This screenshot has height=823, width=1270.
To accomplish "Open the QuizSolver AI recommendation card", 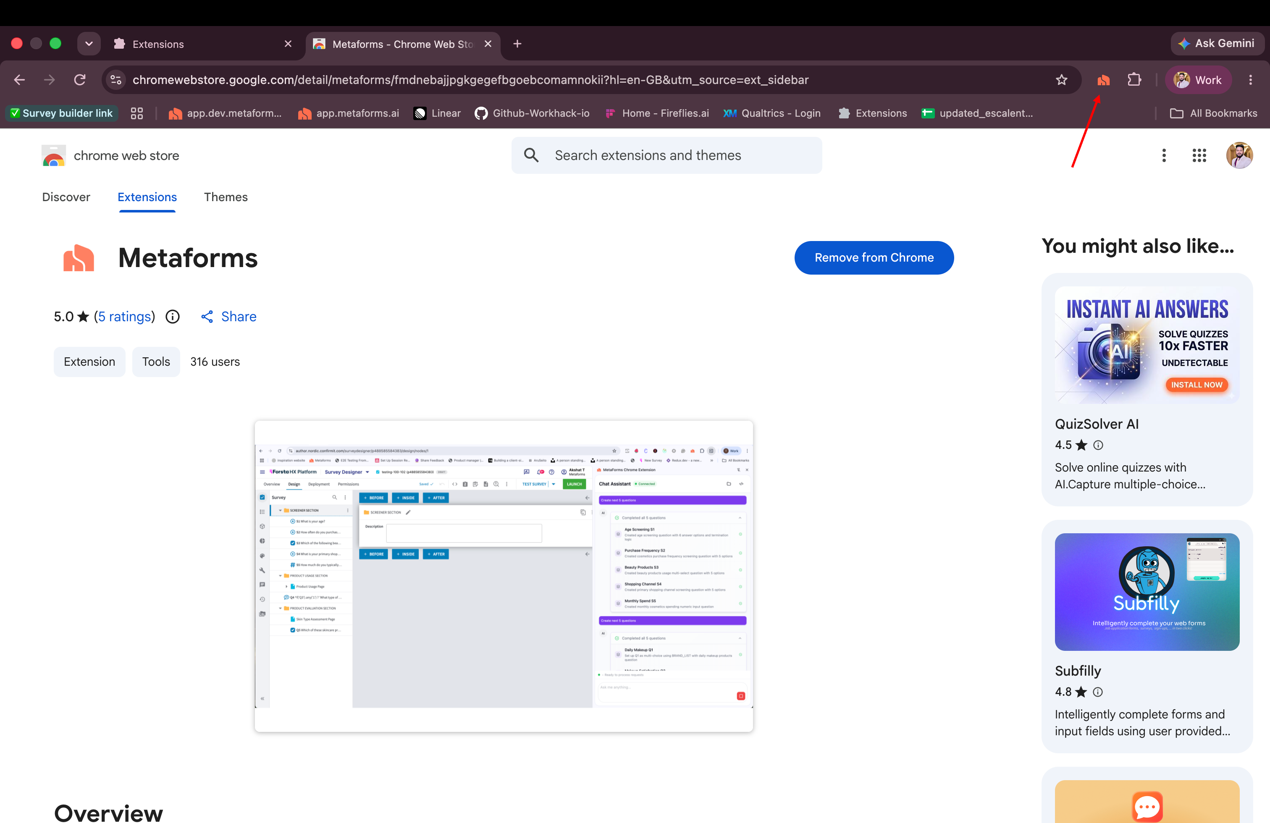I will (x=1147, y=389).
